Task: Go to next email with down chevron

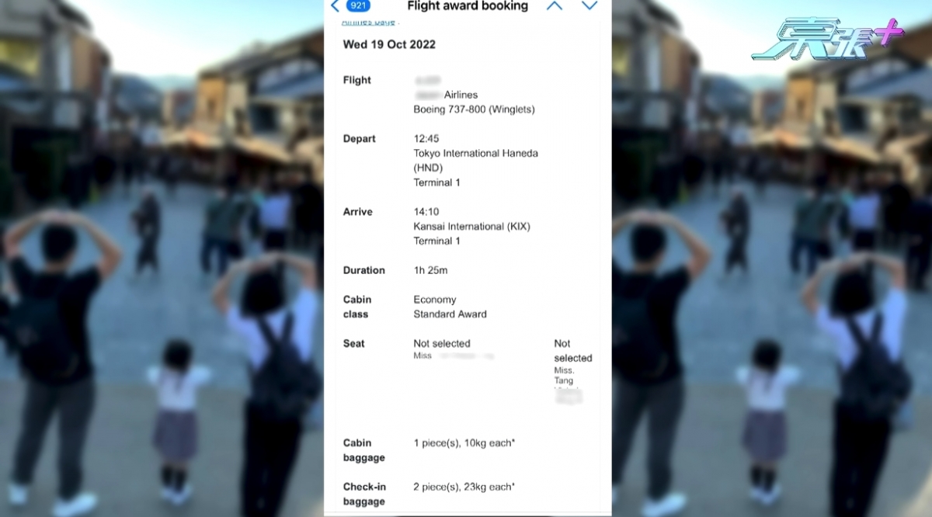Action: [589, 5]
